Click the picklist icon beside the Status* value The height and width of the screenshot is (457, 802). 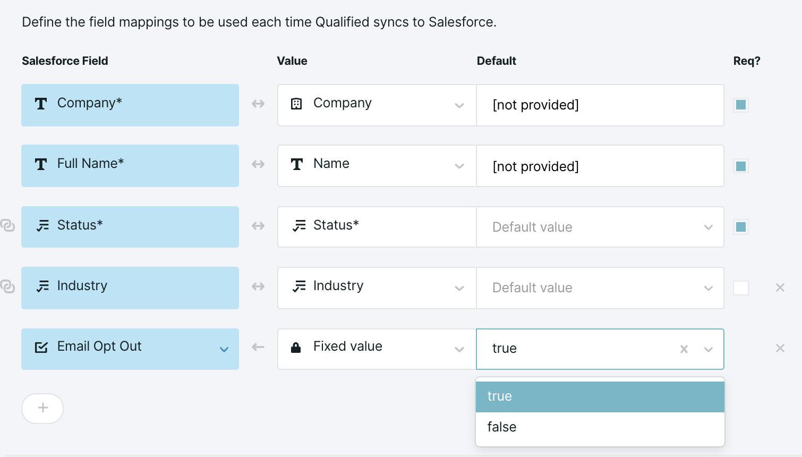click(298, 225)
